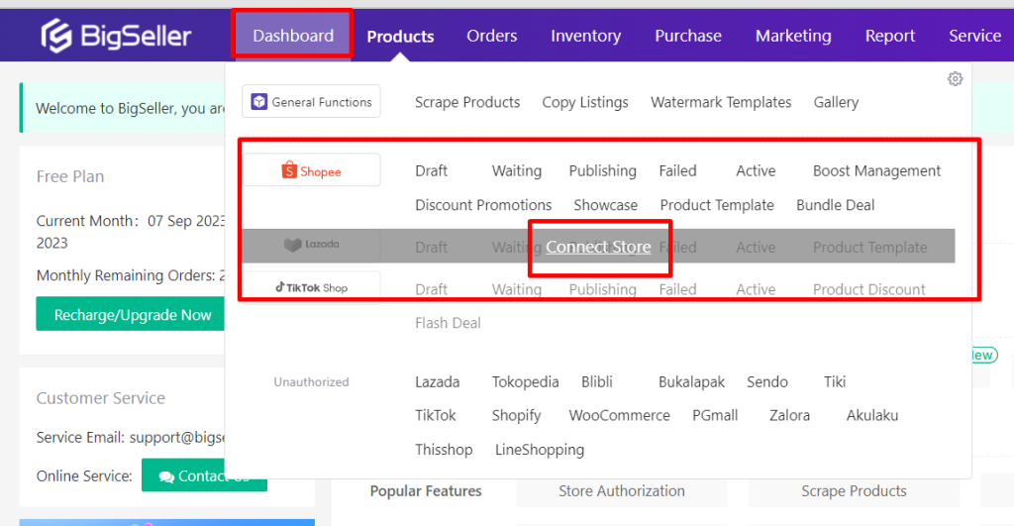This screenshot has height=526, width=1014.
Task: Open Flash Deal
Action: 449,323
